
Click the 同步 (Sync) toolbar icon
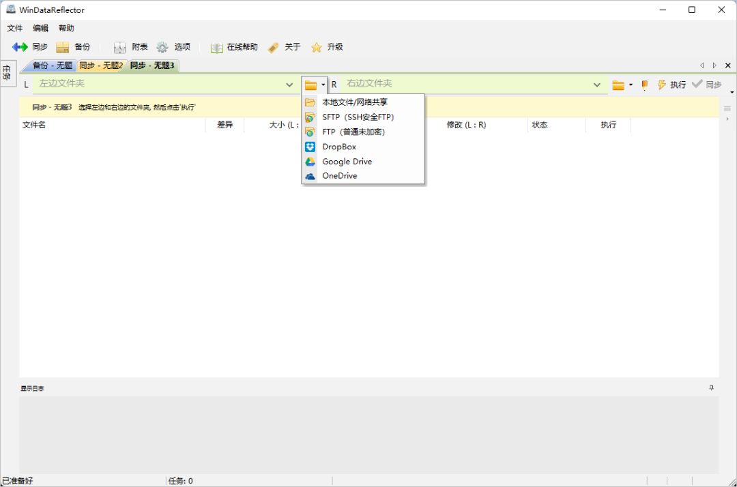20,47
